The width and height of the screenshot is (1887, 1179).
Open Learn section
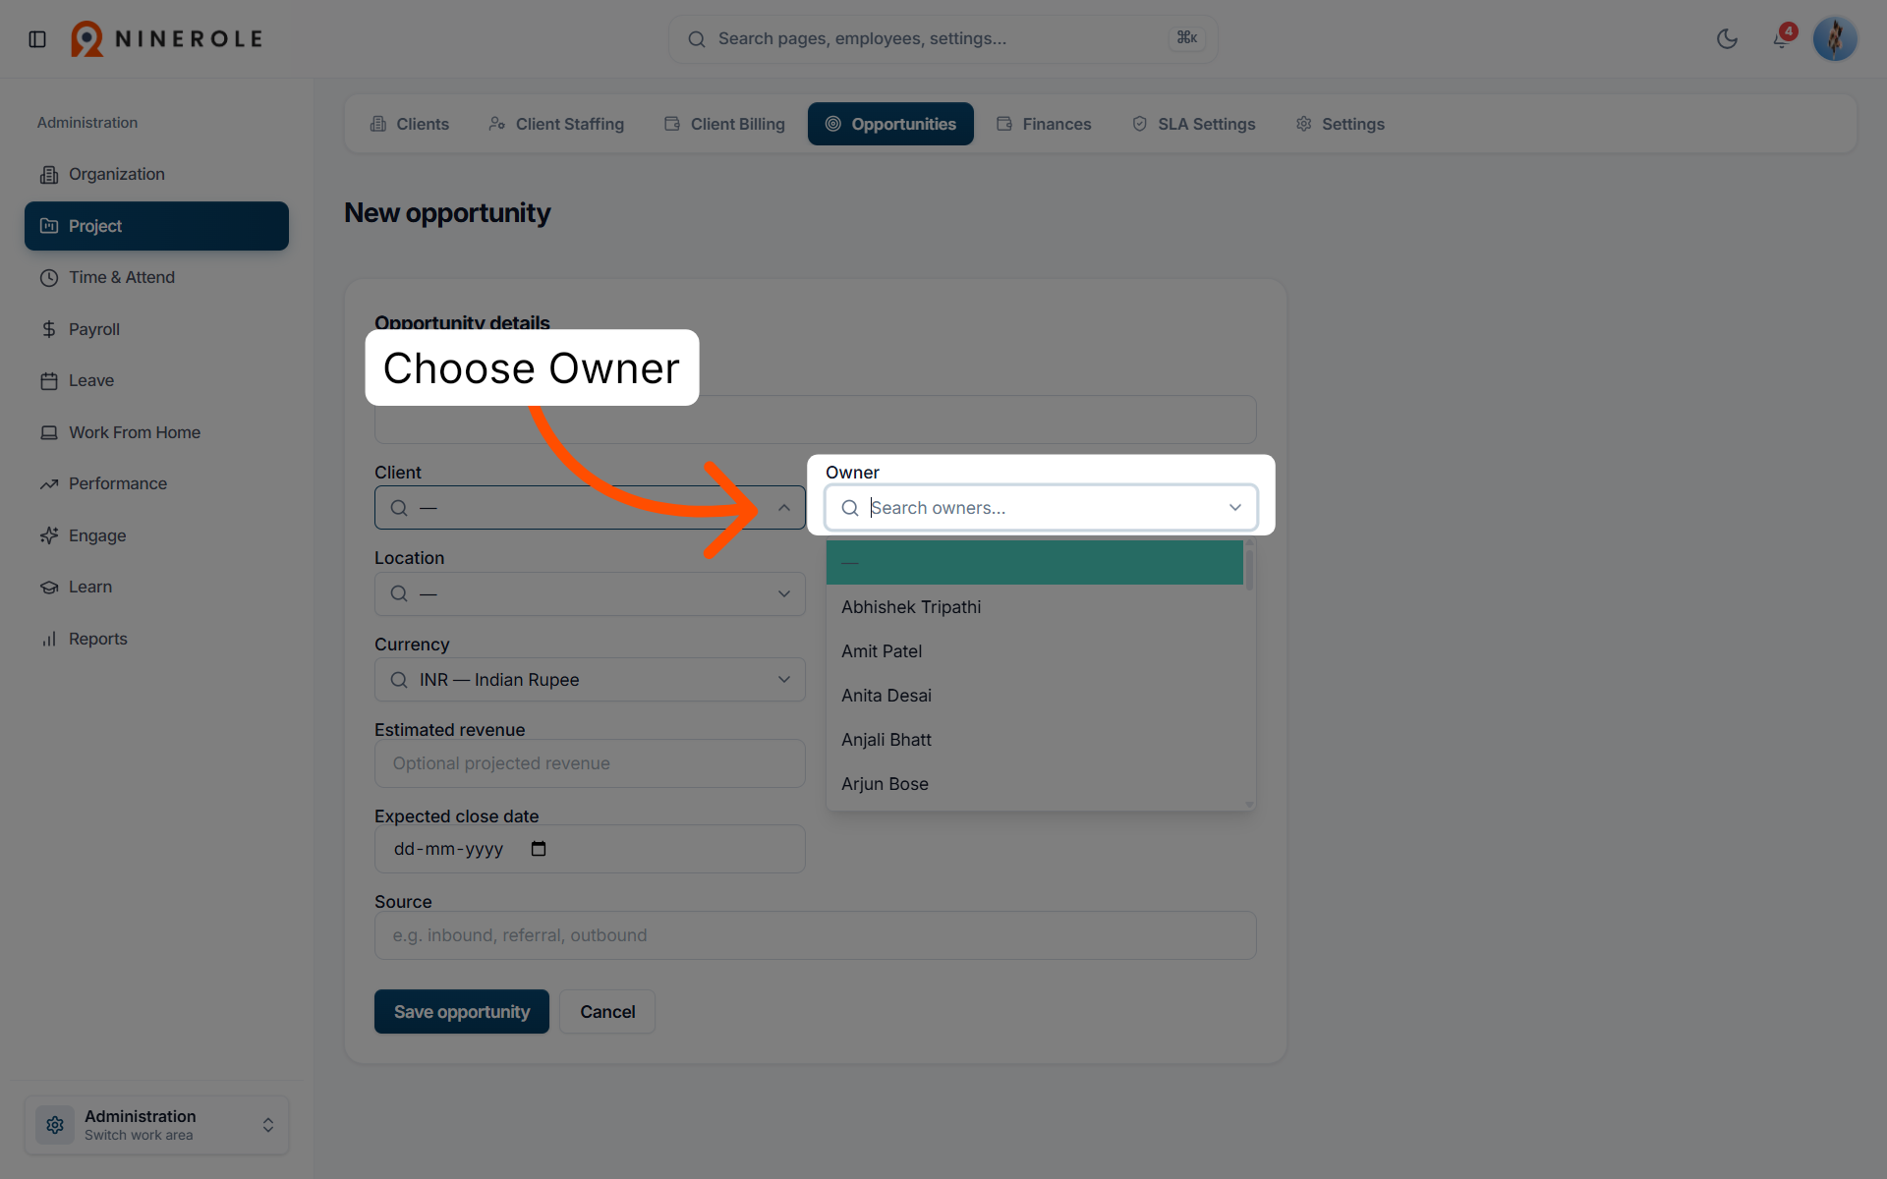point(156,587)
